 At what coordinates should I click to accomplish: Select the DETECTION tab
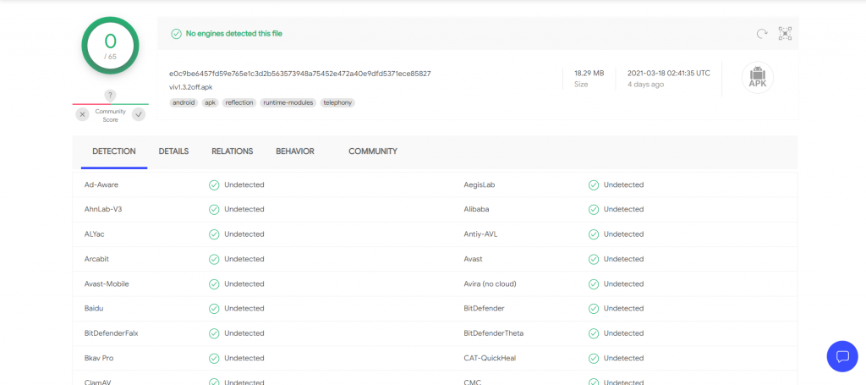114,151
